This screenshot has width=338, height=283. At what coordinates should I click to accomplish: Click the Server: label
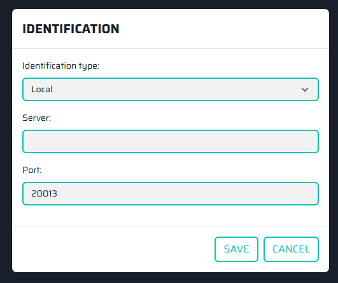[x=37, y=118]
